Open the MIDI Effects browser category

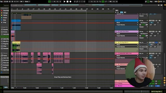[5, 39]
